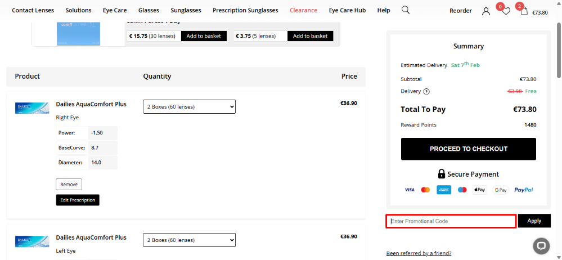The image size is (562, 260).
Task: Open the Contact Lenses menu
Action: coord(33,10)
